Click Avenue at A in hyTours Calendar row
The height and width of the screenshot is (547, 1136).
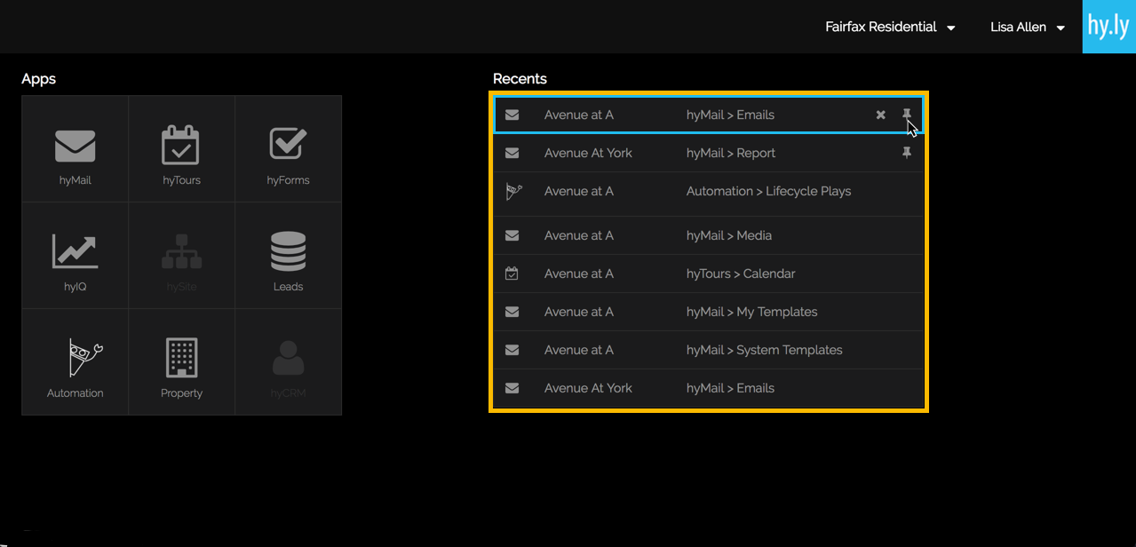click(x=579, y=273)
